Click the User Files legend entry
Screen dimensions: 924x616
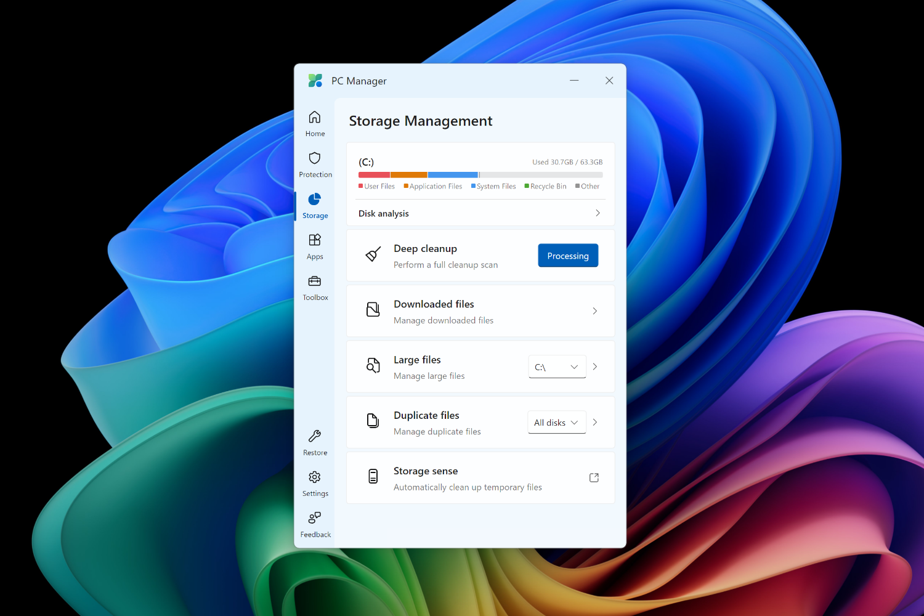click(x=376, y=186)
